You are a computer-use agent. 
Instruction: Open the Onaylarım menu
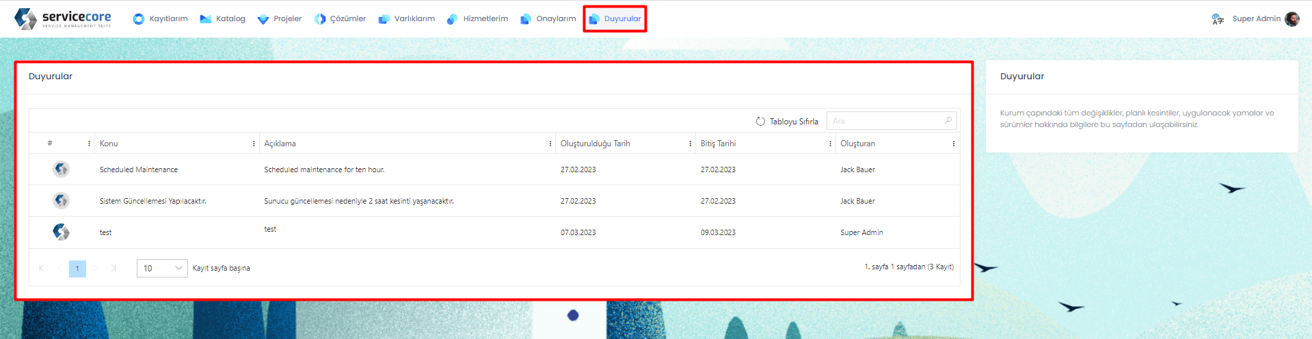pos(548,19)
